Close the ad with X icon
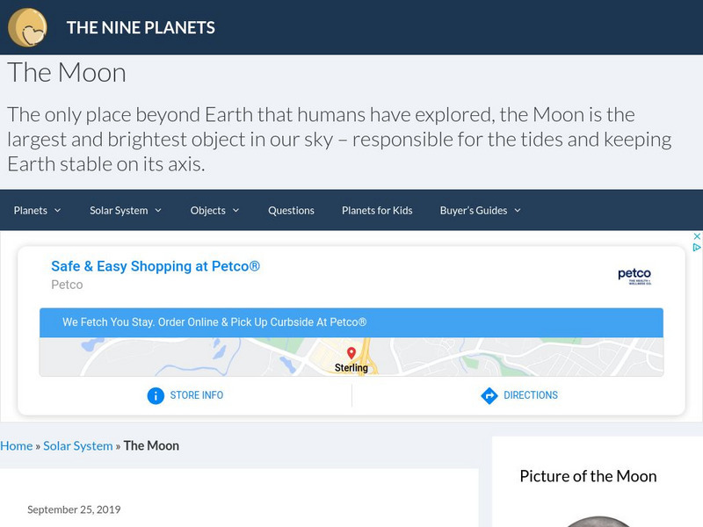 click(697, 236)
